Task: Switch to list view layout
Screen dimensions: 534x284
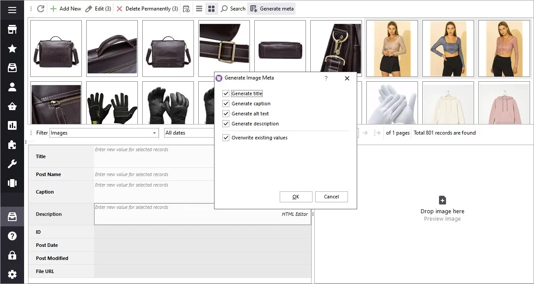Action: point(199,8)
